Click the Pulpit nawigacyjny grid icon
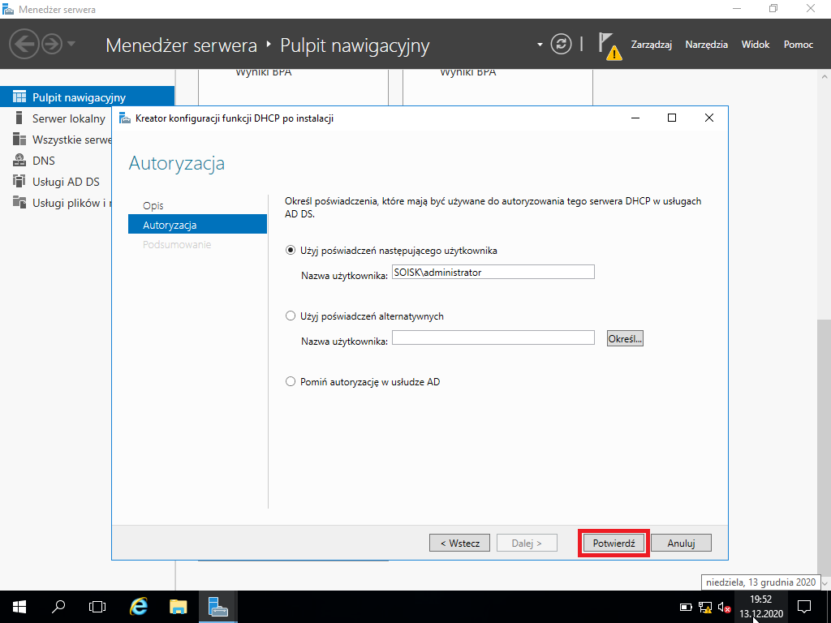Viewport: 831px width, 623px height. 19,97
